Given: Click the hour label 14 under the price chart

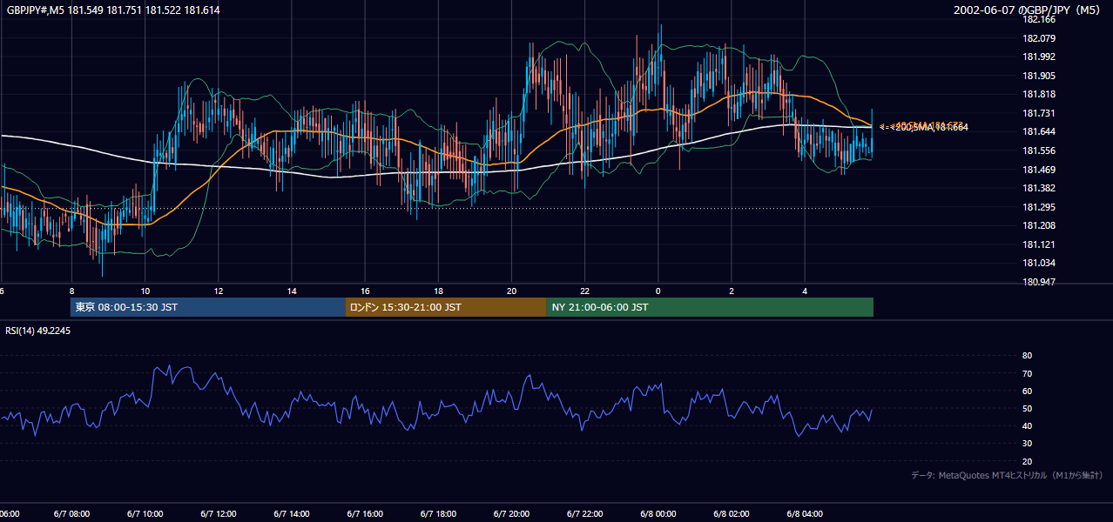Looking at the screenshot, I should [292, 291].
